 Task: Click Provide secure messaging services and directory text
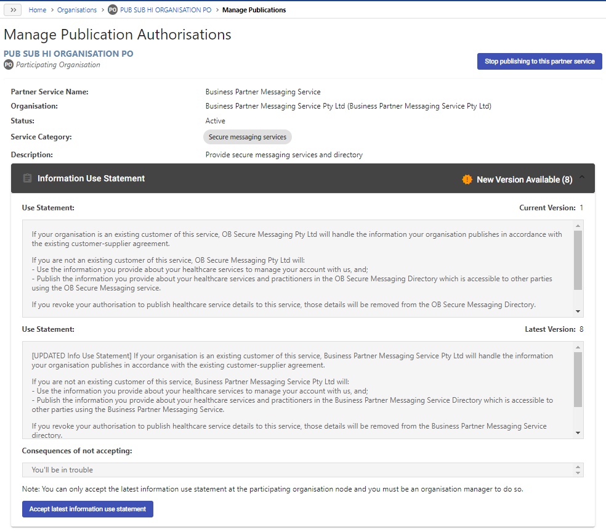[284, 155]
